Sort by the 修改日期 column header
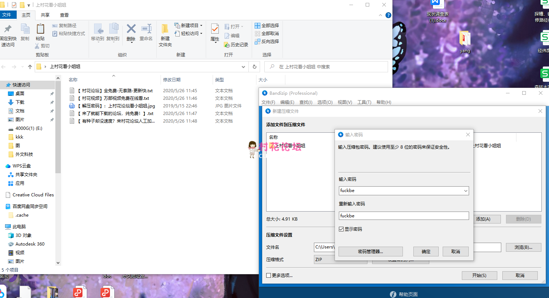Image resolution: width=549 pixels, height=298 pixels. pyautogui.click(x=172, y=80)
